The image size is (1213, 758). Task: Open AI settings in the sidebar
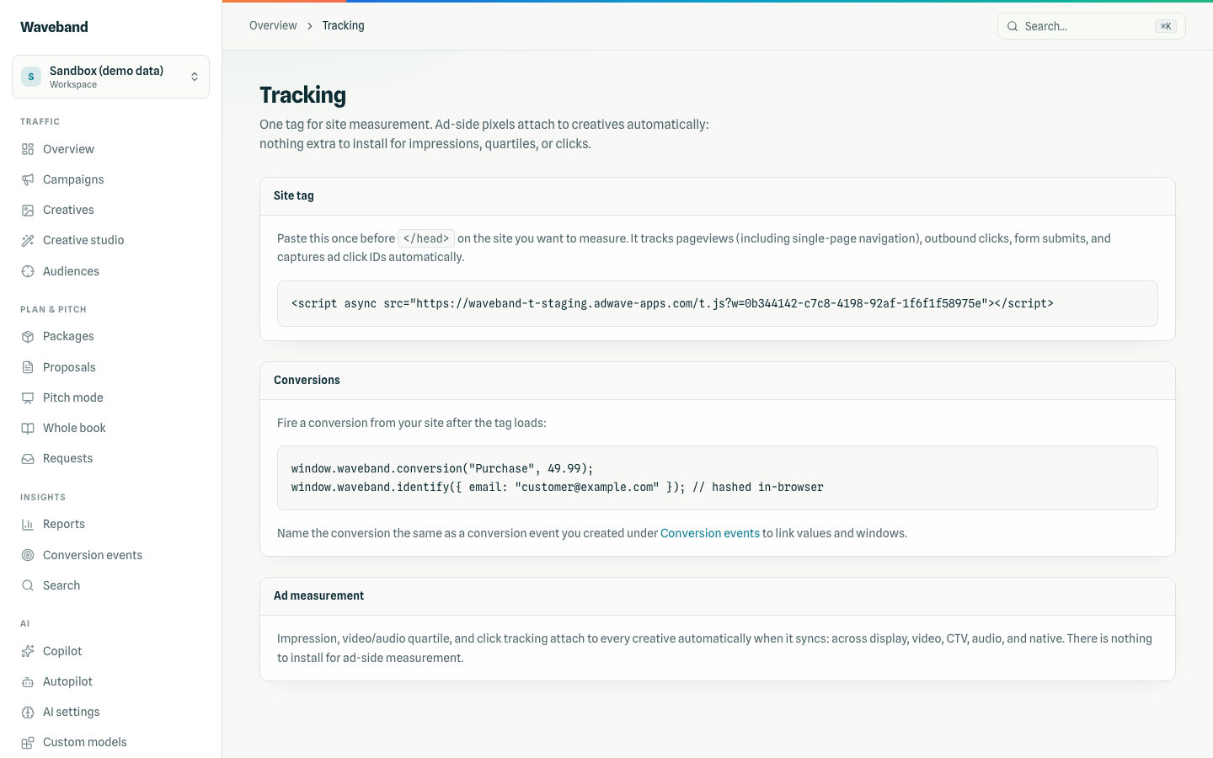point(110,712)
